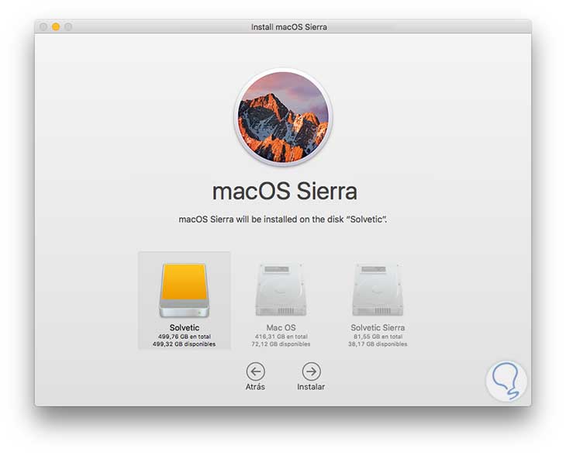Viewport: 566px width, 456px height.
Task: Click the macOS Sierra mountain logo
Action: [283, 117]
